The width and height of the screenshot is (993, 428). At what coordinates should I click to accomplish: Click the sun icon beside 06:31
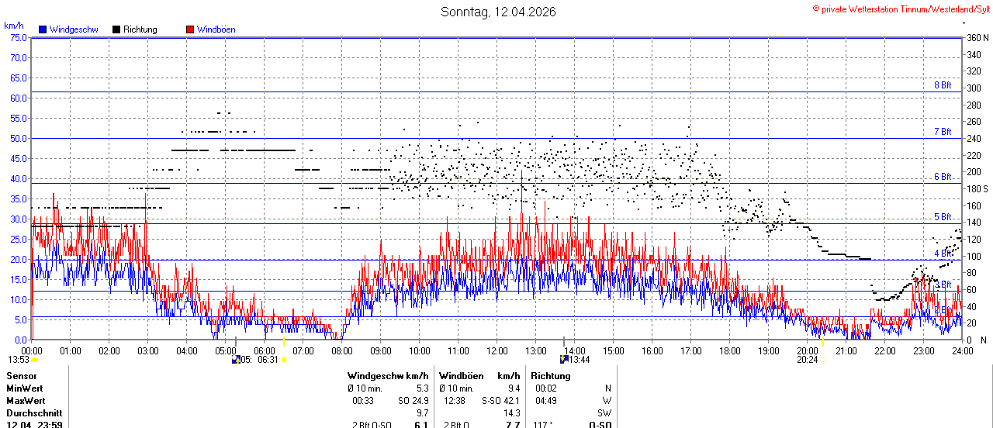click(x=284, y=360)
